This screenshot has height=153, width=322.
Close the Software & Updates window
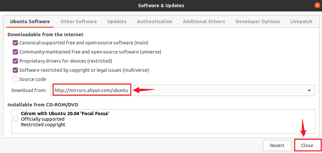click(317, 5)
